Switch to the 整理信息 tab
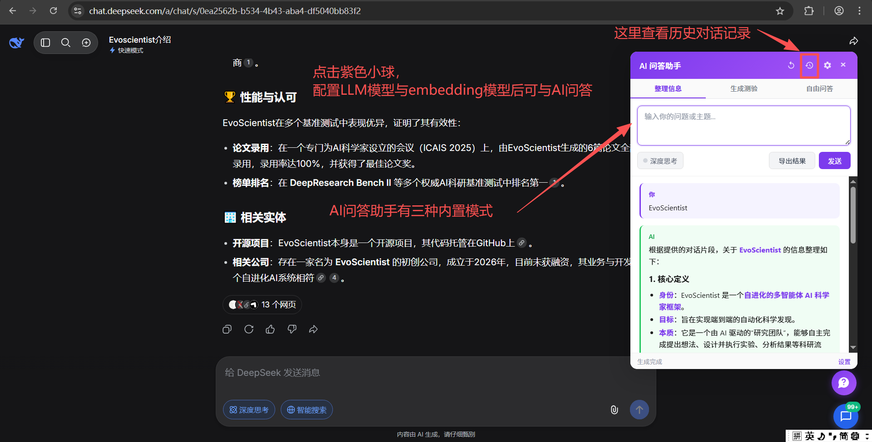The width and height of the screenshot is (872, 442). coord(668,89)
